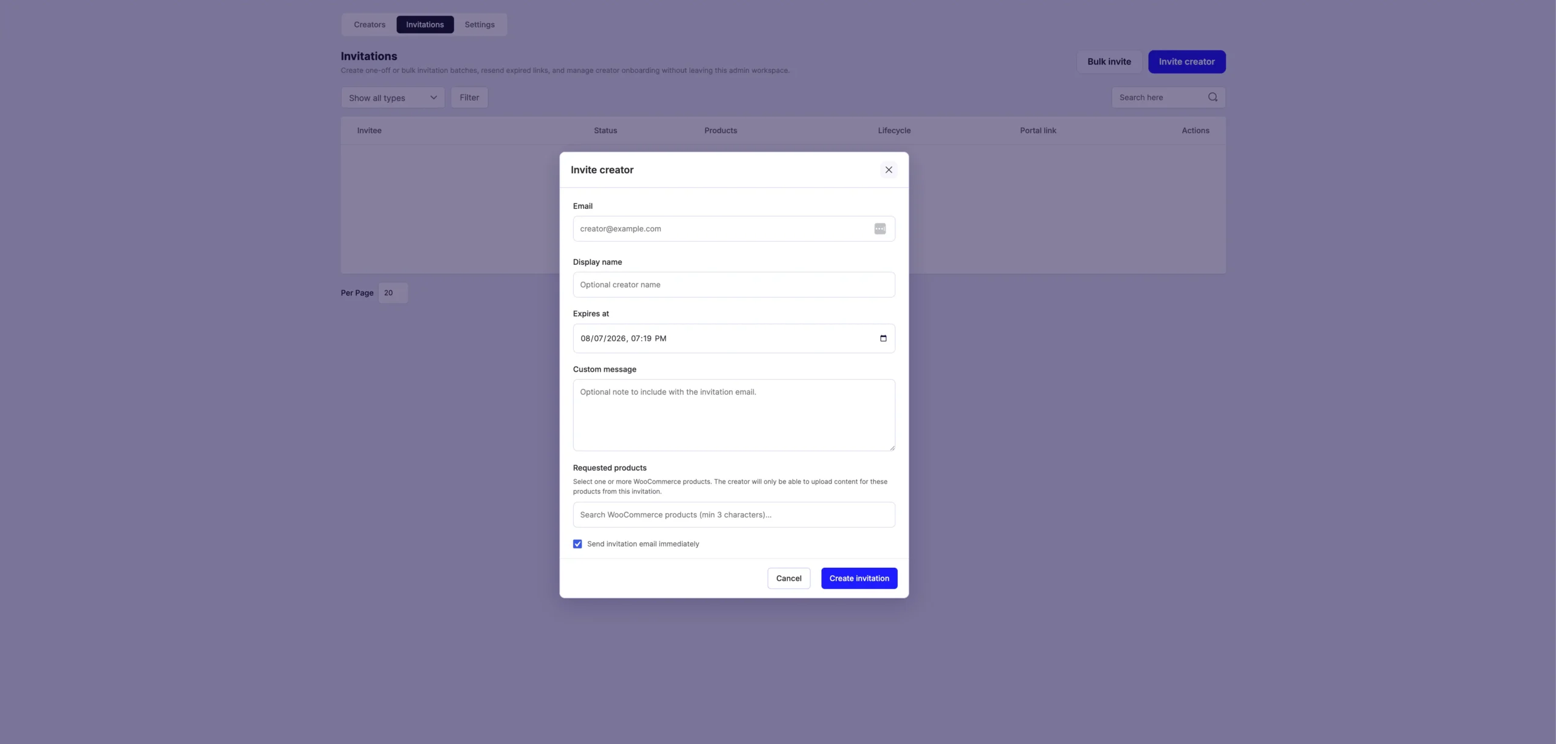Screen dimensions: 1556x744
Task: Open the calendar picker in Expires at
Action: tap(883, 338)
